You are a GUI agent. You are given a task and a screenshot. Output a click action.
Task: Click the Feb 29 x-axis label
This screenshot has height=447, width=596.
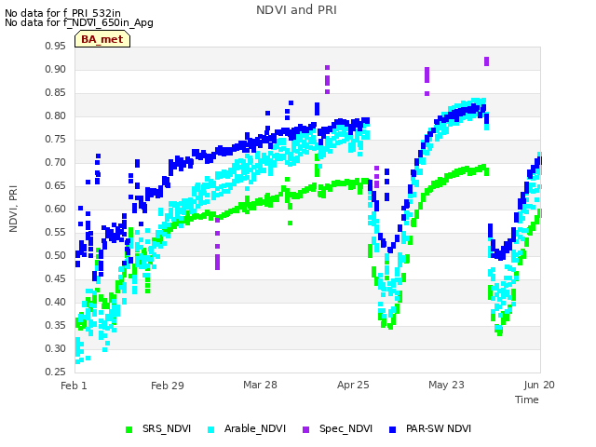pos(168,386)
